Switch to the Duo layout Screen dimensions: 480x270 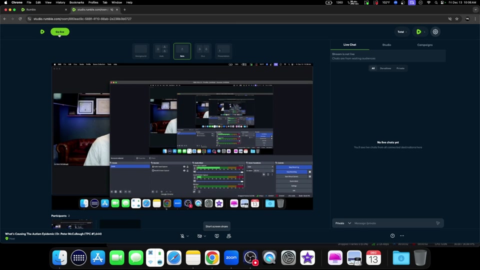coord(203,51)
